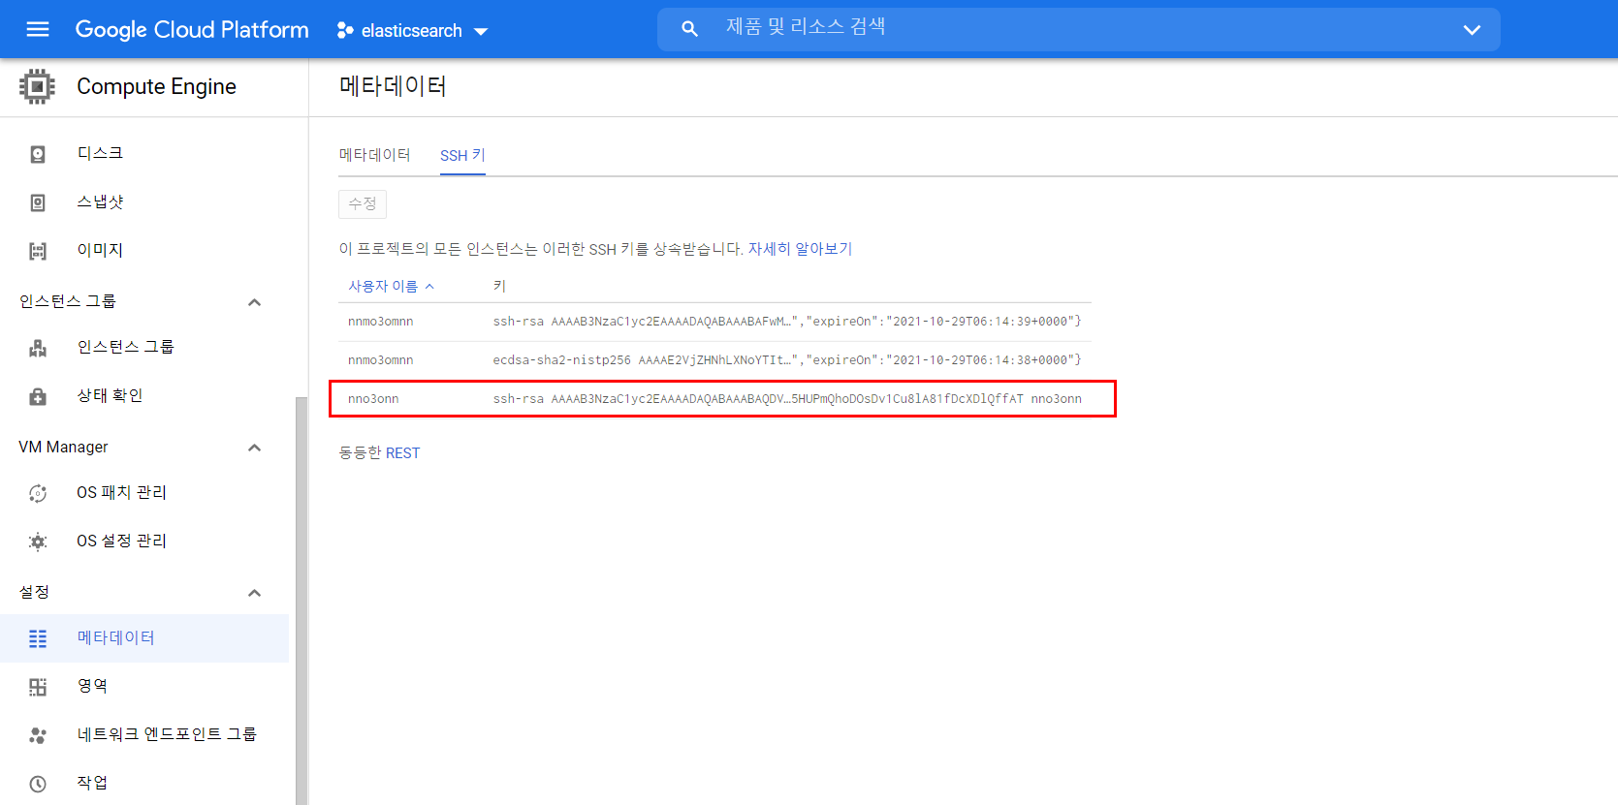Click Compute Engine header title
The height and width of the screenshot is (805, 1618).
157,86
